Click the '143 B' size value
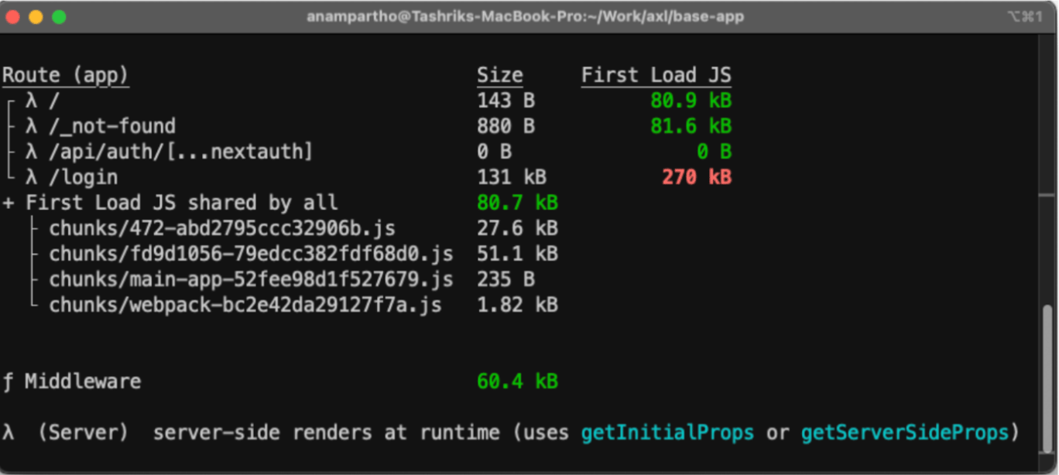The height and width of the screenshot is (475, 1059). [506, 101]
